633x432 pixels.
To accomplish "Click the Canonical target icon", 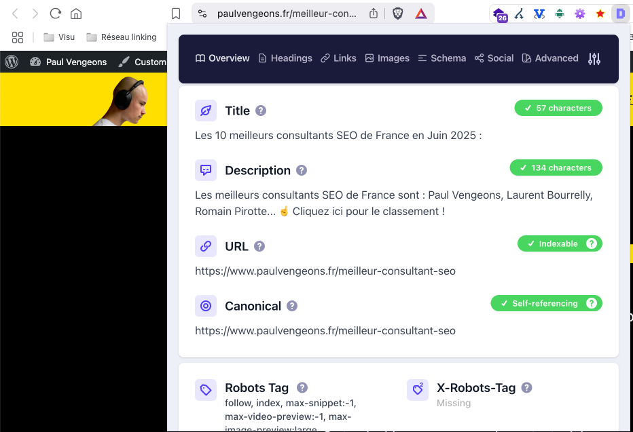I will click(x=206, y=306).
